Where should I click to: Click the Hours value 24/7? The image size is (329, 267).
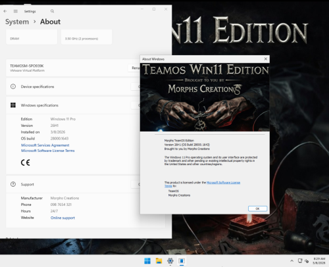click(54, 211)
